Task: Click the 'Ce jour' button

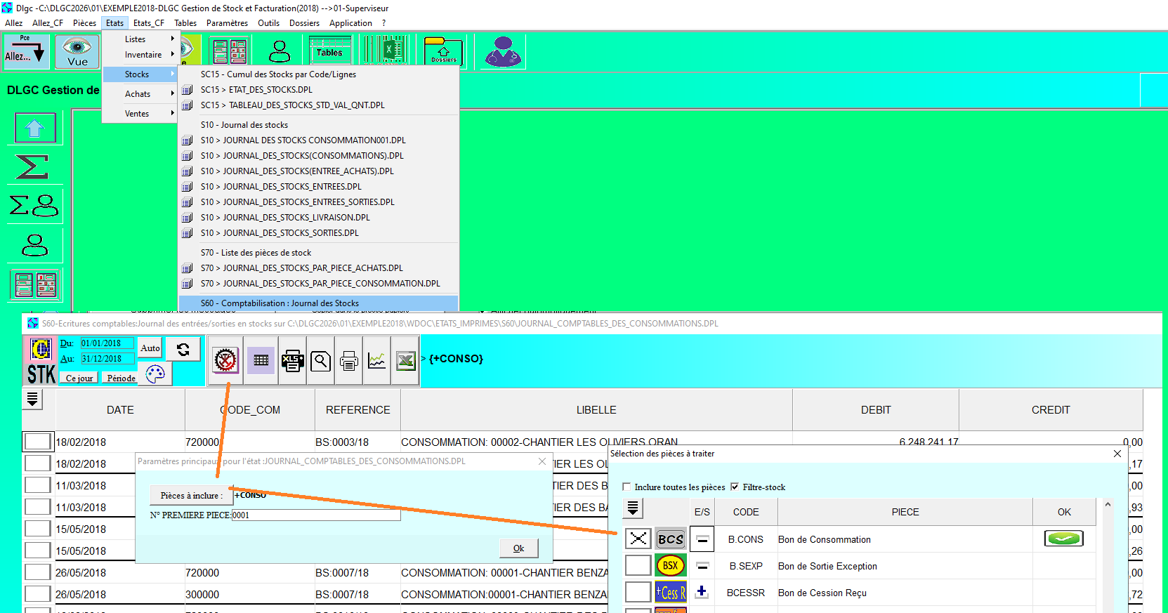Action: (79, 378)
